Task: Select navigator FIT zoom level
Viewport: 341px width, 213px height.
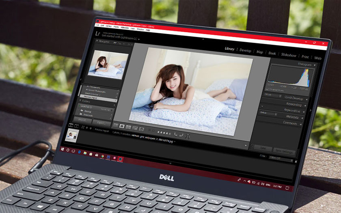Action: [115, 43]
